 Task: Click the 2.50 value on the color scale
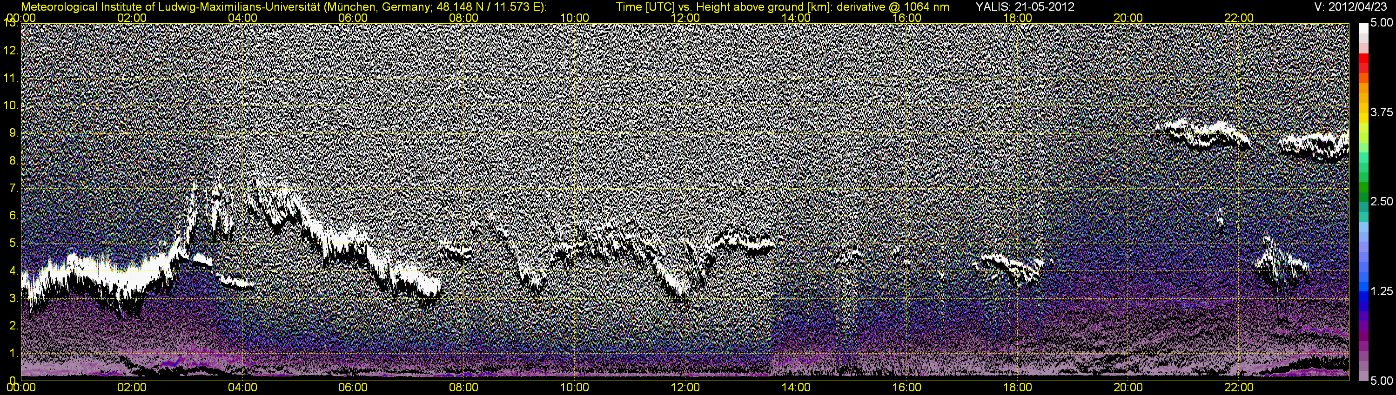point(1382,201)
